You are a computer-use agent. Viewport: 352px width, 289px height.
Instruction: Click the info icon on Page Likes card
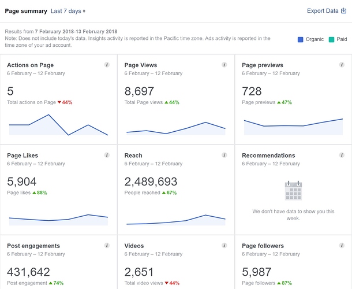(x=107, y=155)
